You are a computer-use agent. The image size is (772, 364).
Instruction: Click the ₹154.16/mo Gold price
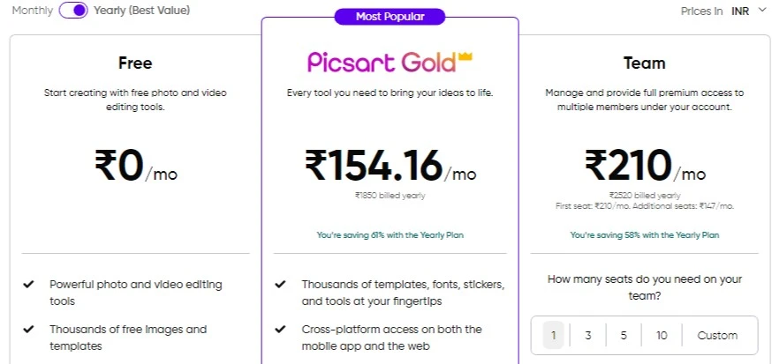391,166
